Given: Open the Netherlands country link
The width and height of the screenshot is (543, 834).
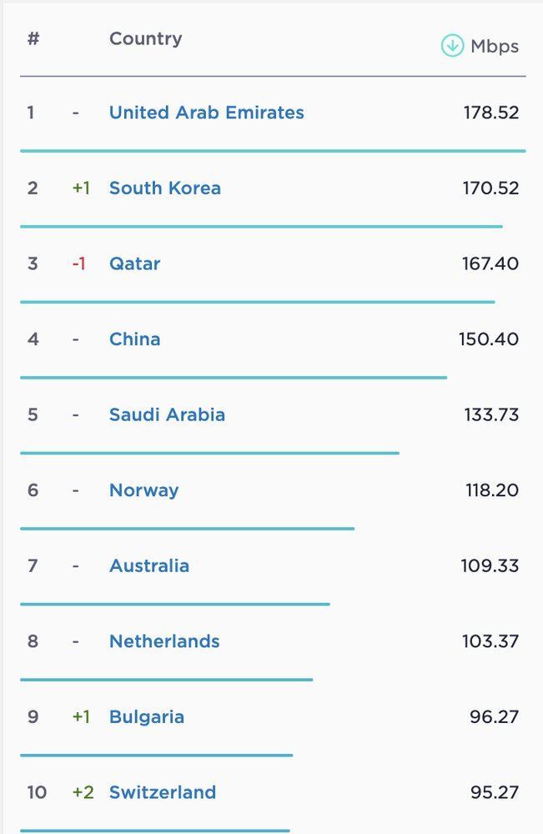Looking at the screenshot, I should coord(164,641).
